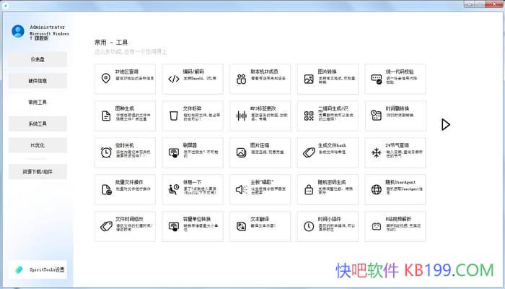Select the 系统工具 sidebar item
The height and width of the screenshot is (289, 505).
click(x=38, y=124)
